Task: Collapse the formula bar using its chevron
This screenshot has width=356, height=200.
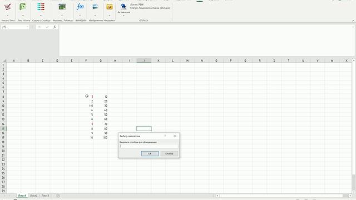Action: 353,27
